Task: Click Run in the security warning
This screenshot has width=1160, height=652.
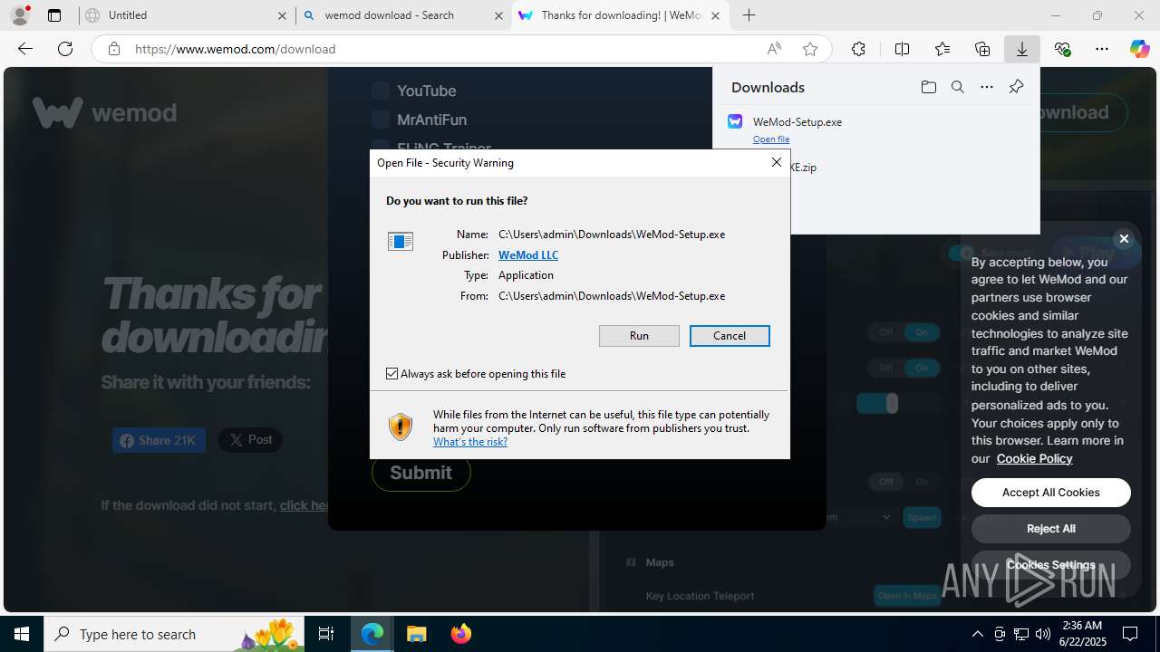Action: (x=639, y=336)
